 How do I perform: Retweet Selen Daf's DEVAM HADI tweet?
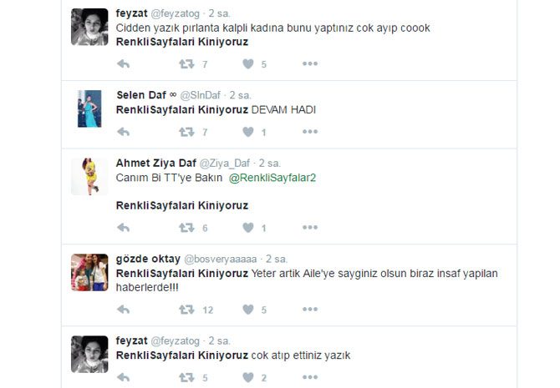[x=186, y=132]
